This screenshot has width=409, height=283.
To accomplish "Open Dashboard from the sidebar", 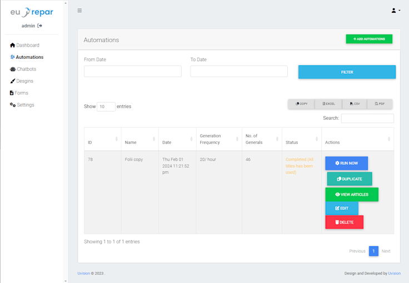I will tap(24, 45).
